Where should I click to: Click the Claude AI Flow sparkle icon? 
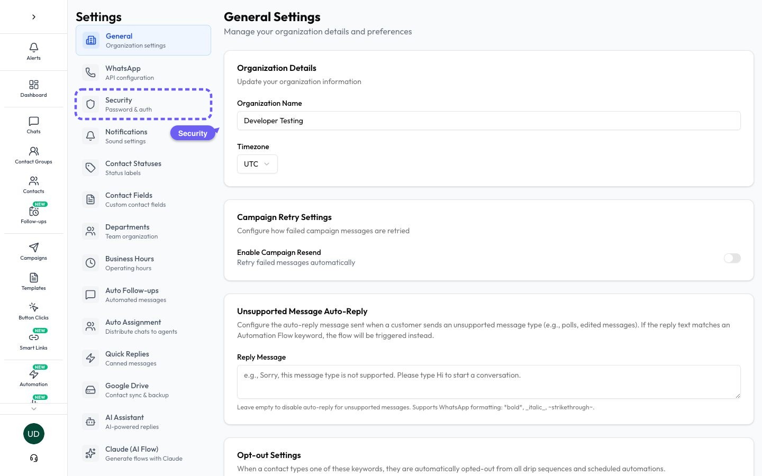(90, 453)
